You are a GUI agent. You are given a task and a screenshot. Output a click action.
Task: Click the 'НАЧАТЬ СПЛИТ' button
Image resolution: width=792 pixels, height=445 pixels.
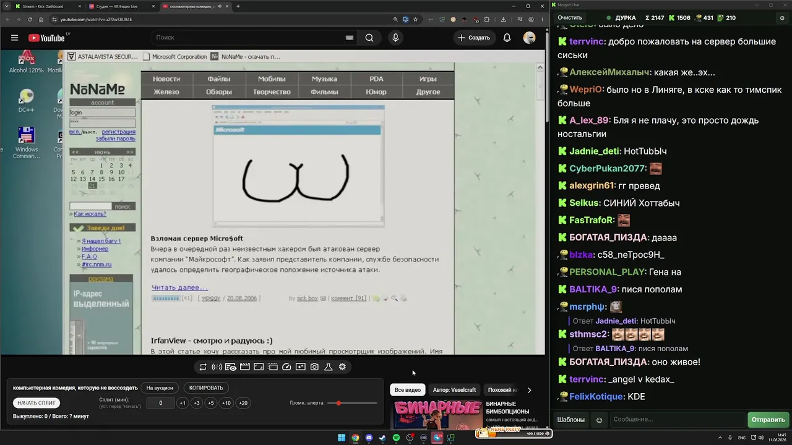[37, 403]
